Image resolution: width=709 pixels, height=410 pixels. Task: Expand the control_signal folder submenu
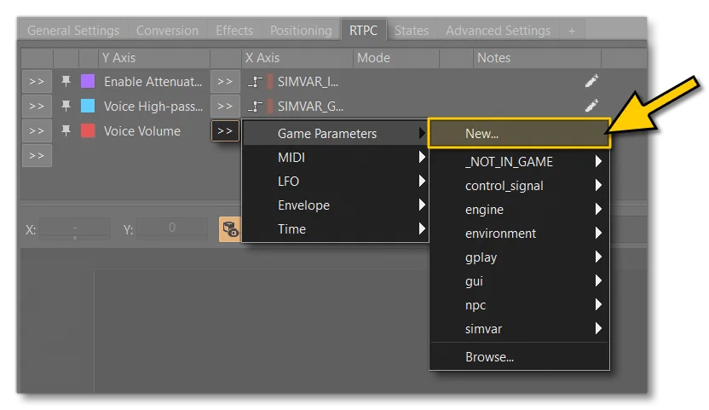click(519, 186)
